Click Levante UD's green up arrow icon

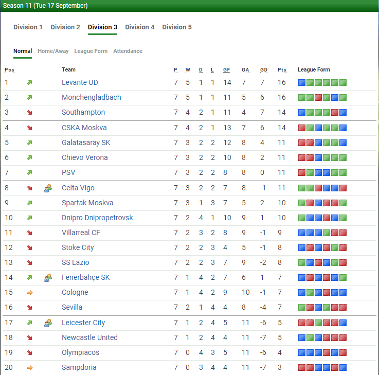pyautogui.click(x=30, y=83)
